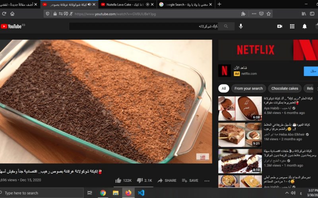Mute the playing YouTube tab audio
Image resolution: width=318 pixels, height=198 pixels.
(89, 4)
